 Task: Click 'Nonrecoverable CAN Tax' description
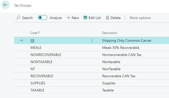pyautogui.click(x=122, y=55)
